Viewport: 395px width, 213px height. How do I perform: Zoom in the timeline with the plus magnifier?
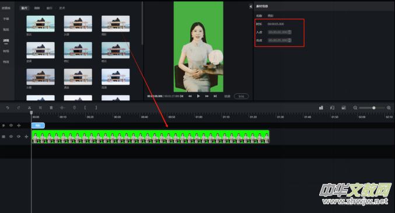click(x=389, y=108)
